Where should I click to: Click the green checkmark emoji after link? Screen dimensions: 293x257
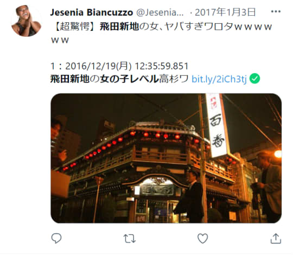click(x=255, y=79)
